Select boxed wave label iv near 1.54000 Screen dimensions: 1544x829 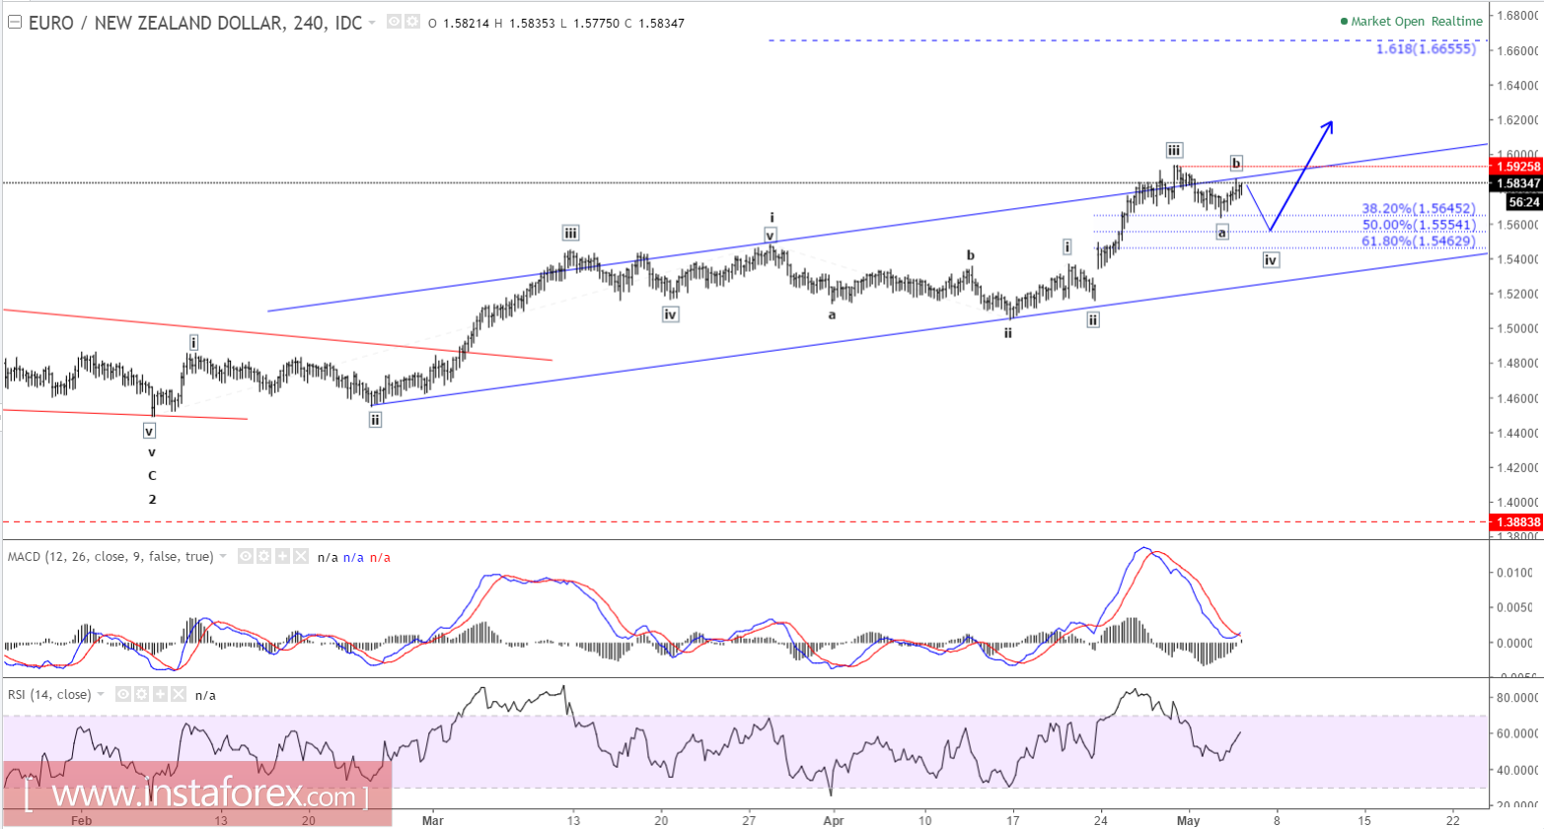[1271, 260]
